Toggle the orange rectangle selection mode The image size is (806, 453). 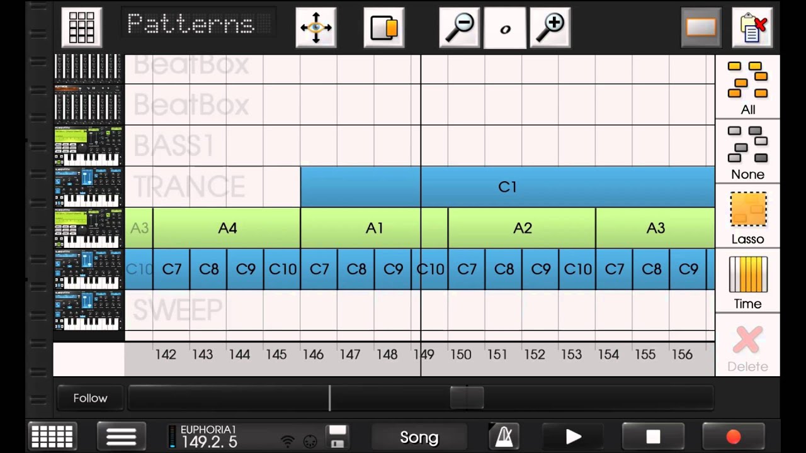click(x=701, y=27)
